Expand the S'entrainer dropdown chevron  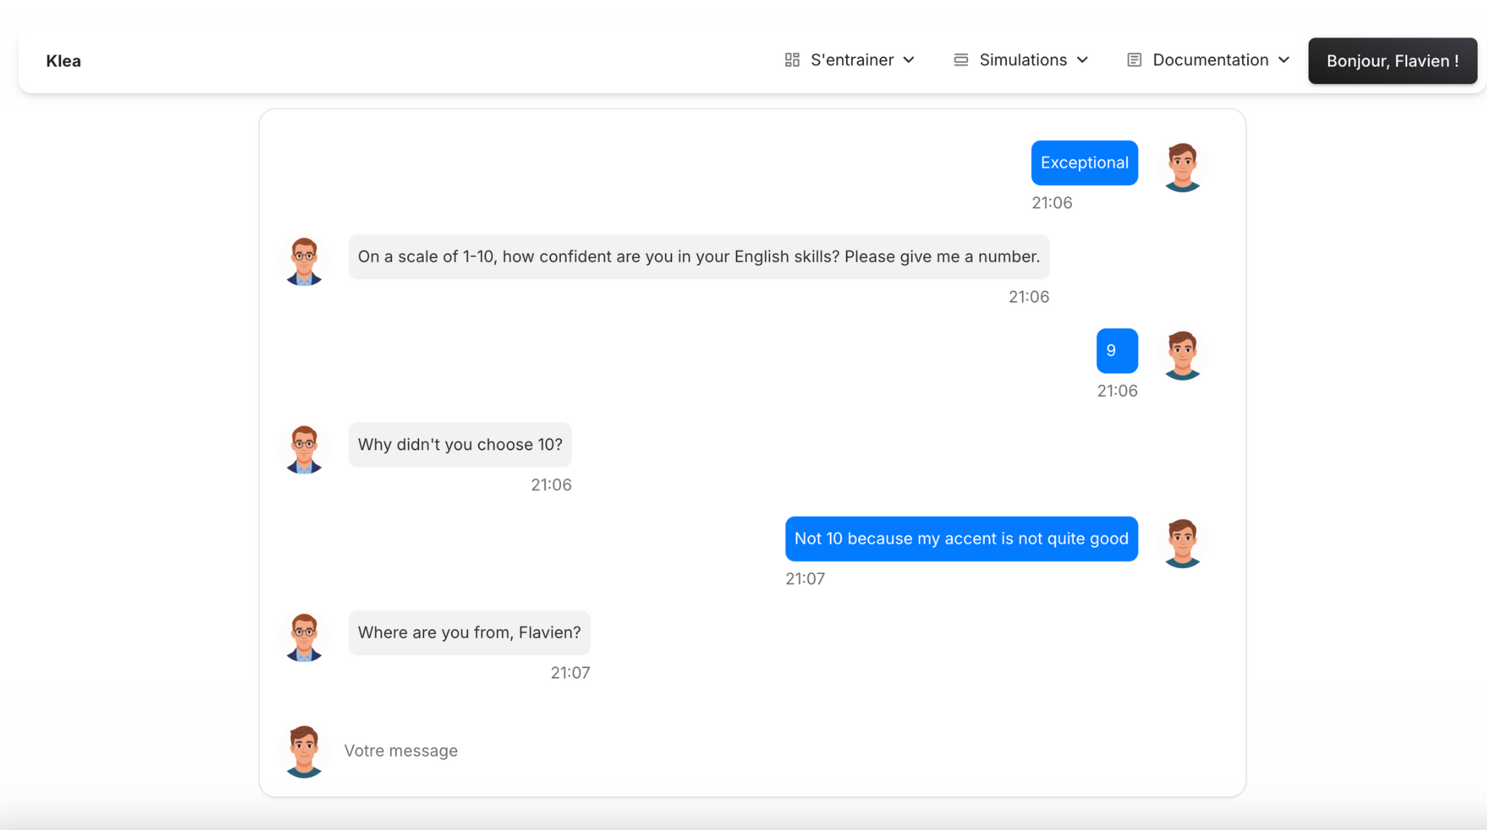coord(908,60)
